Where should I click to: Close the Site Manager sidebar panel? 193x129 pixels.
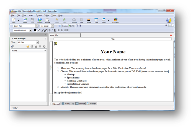pyautogui.click(x=46, y=35)
